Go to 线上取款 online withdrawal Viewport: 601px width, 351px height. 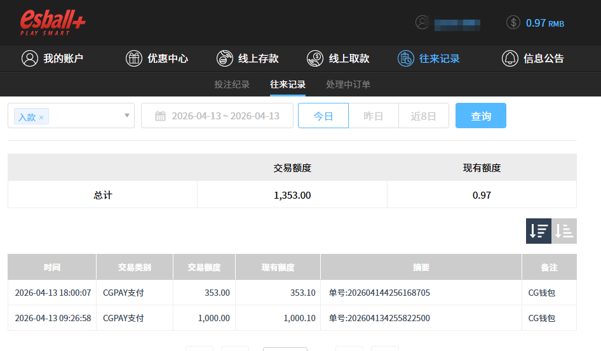(x=338, y=58)
